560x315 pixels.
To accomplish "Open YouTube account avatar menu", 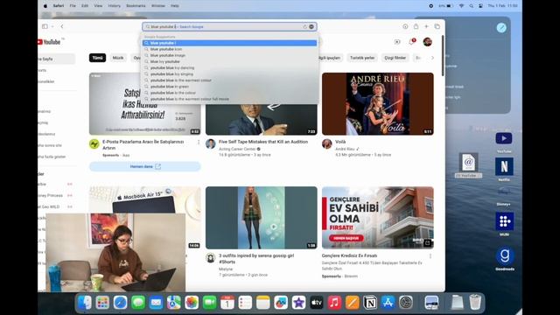I will click(428, 42).
